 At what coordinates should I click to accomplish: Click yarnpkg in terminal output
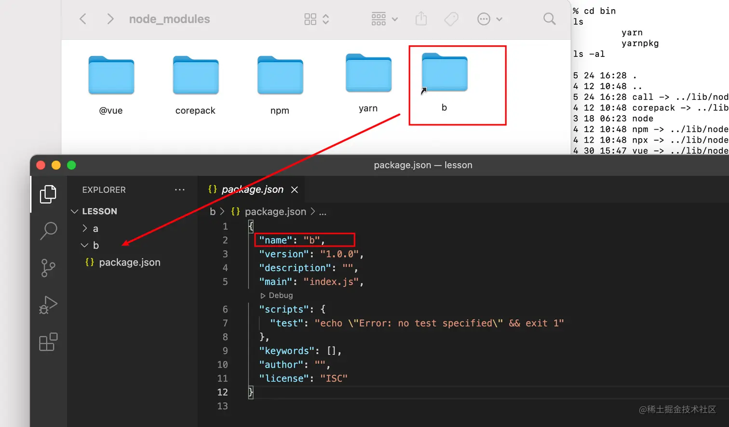640,43
